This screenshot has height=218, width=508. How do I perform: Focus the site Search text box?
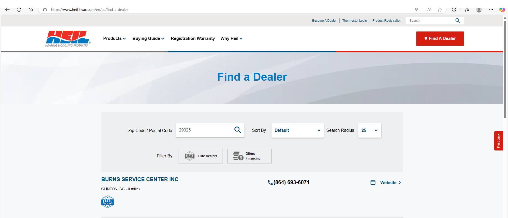430,21
